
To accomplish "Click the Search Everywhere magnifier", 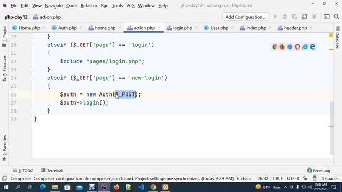I will (x=336, y=17).
